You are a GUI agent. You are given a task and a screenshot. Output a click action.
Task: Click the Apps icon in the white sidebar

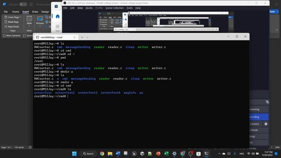58,28
